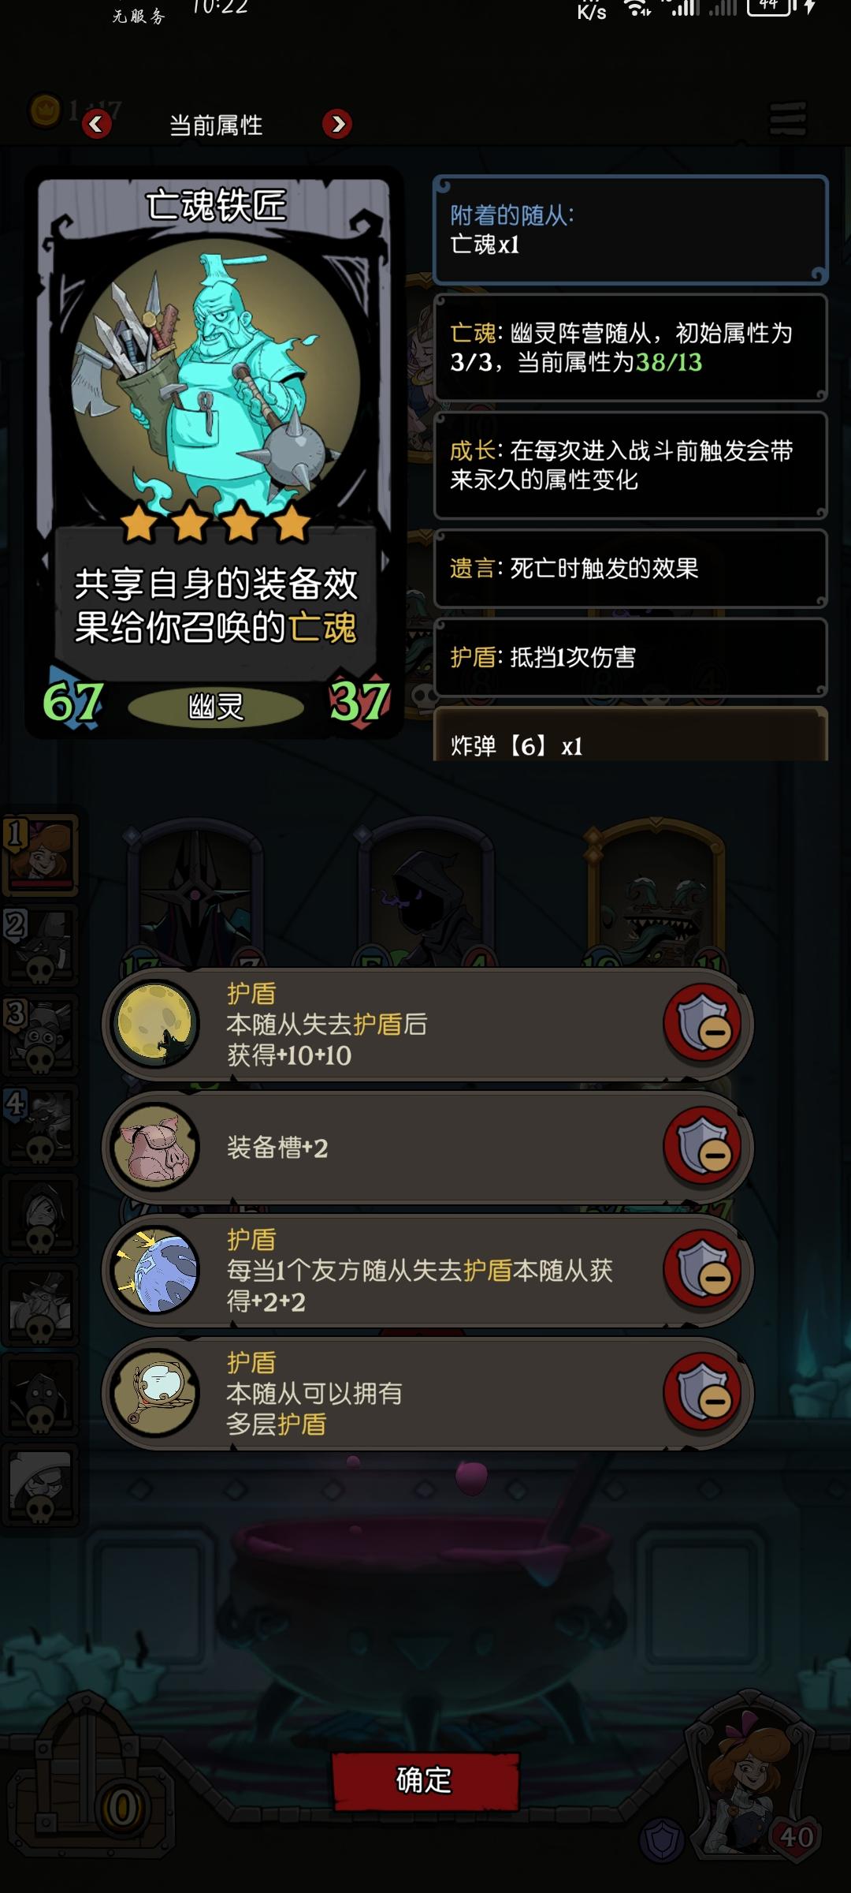Tap the cracked blue planet icon
Image resolution: width=851 pixels, height=1893 pixels.
155,1269
